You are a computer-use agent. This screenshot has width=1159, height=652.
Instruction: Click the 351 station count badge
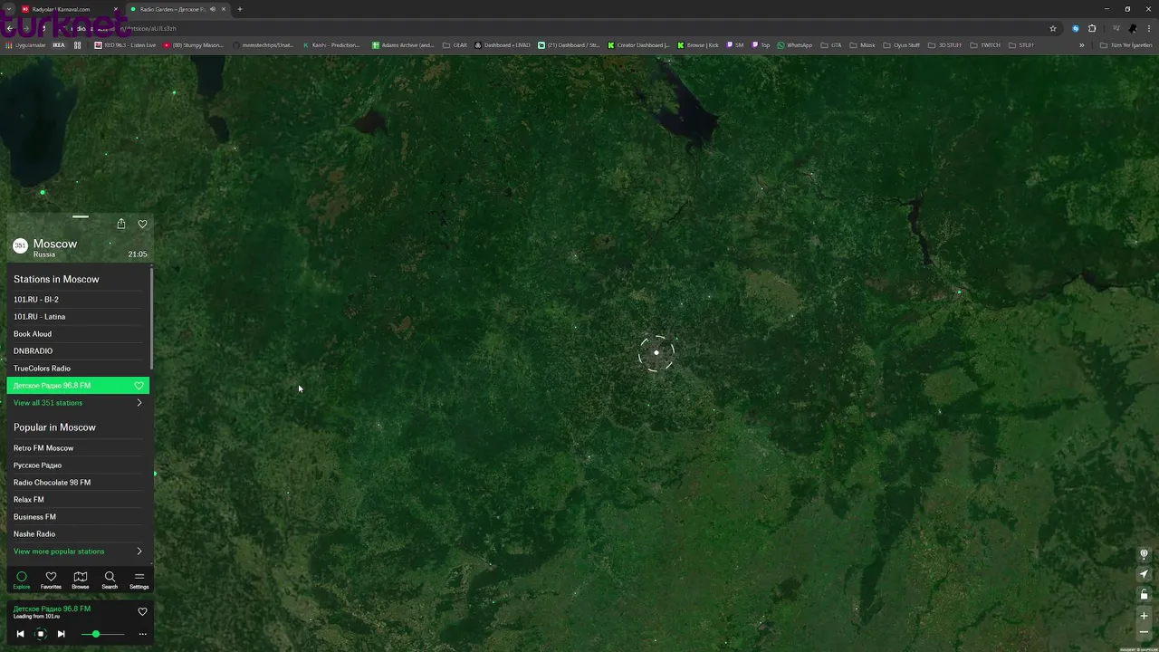(x=20, y=245)
